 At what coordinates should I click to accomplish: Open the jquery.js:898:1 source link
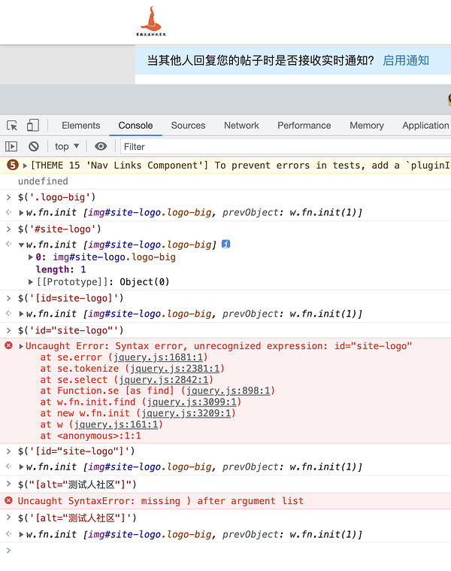click(228, 390)
